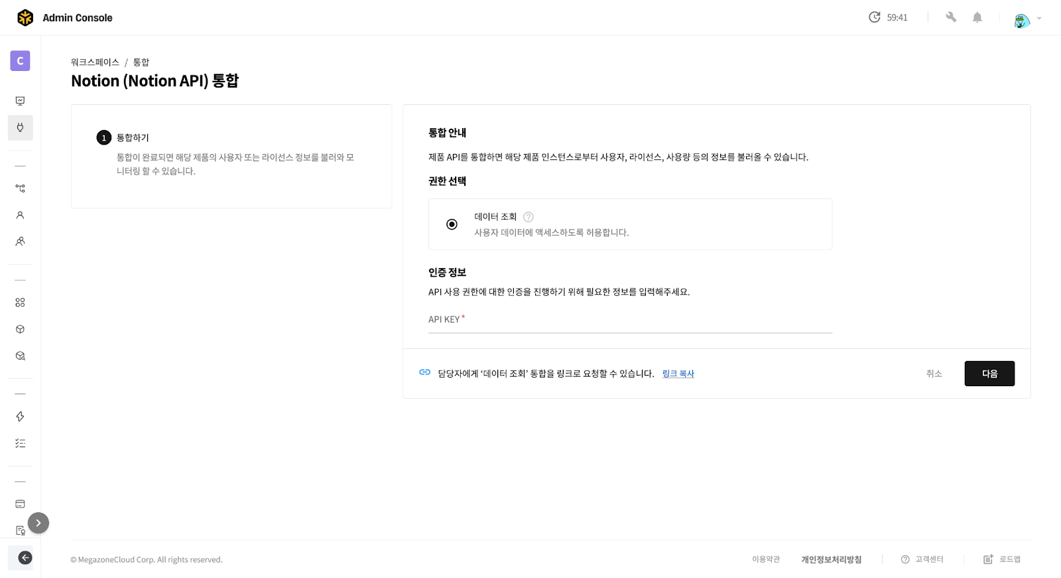Click the 59:41 session time

897,17
